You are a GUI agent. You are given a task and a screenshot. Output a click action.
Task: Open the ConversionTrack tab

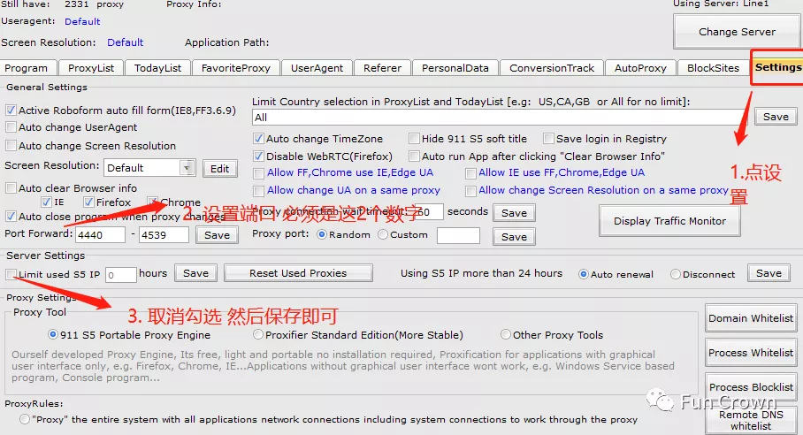[552, 68]
